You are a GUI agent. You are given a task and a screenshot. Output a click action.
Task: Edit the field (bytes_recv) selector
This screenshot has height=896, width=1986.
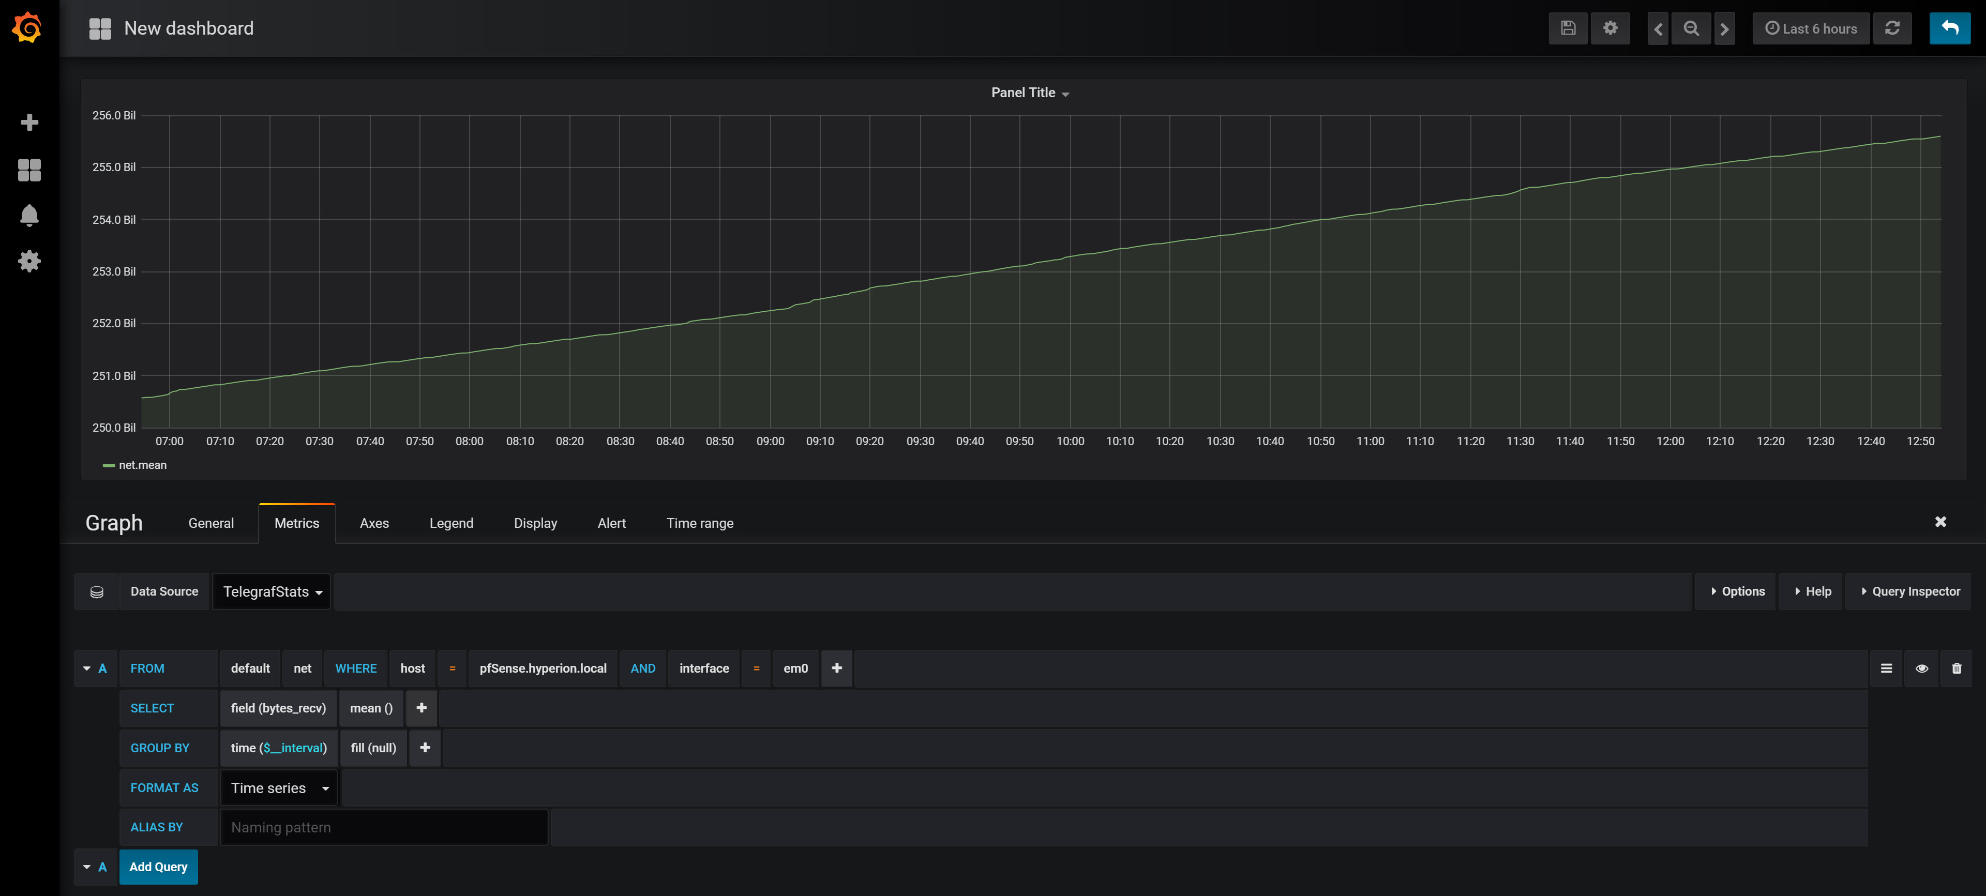click(278, 708)
